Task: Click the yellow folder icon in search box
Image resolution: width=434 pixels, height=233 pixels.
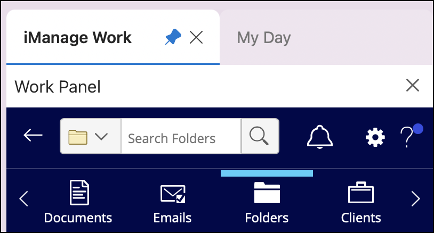Action: 78,137
